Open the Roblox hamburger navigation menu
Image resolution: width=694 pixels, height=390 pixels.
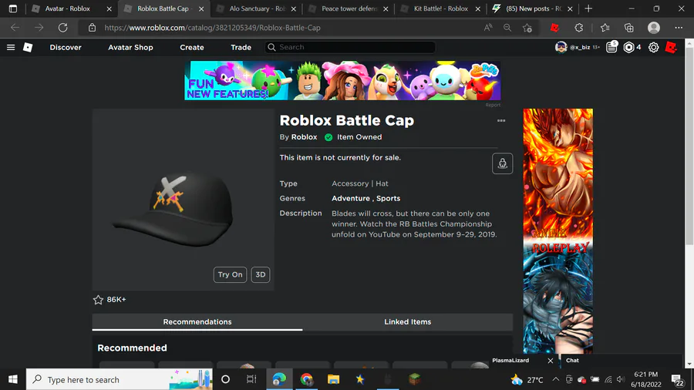tap(11, 47)
